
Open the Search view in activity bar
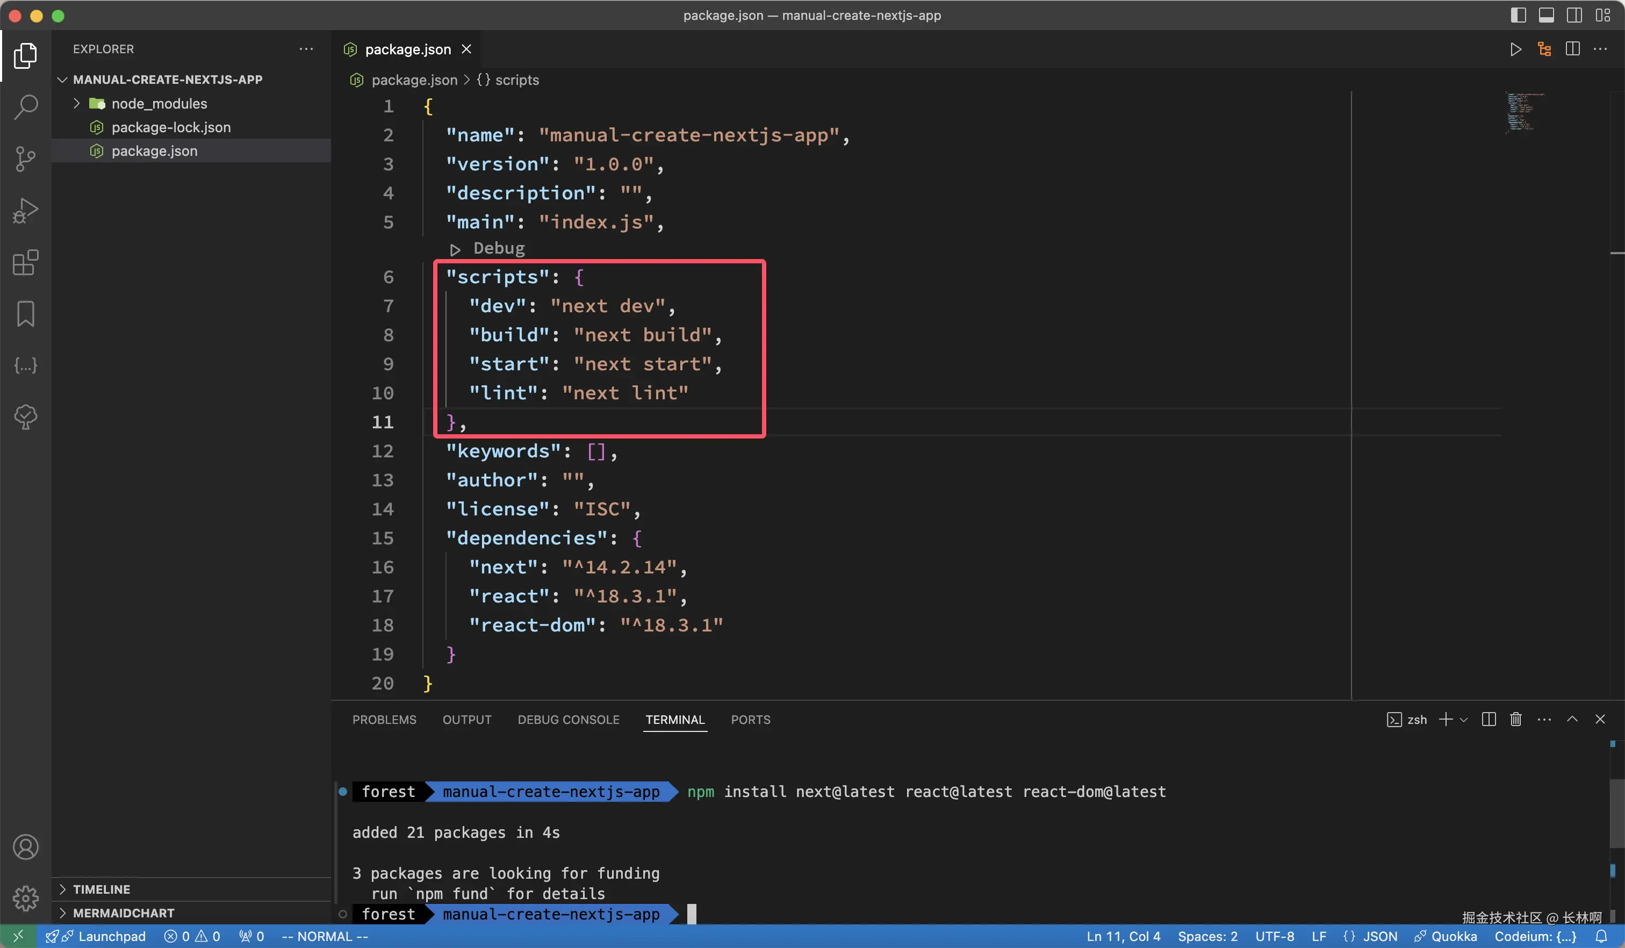point(26,107)
